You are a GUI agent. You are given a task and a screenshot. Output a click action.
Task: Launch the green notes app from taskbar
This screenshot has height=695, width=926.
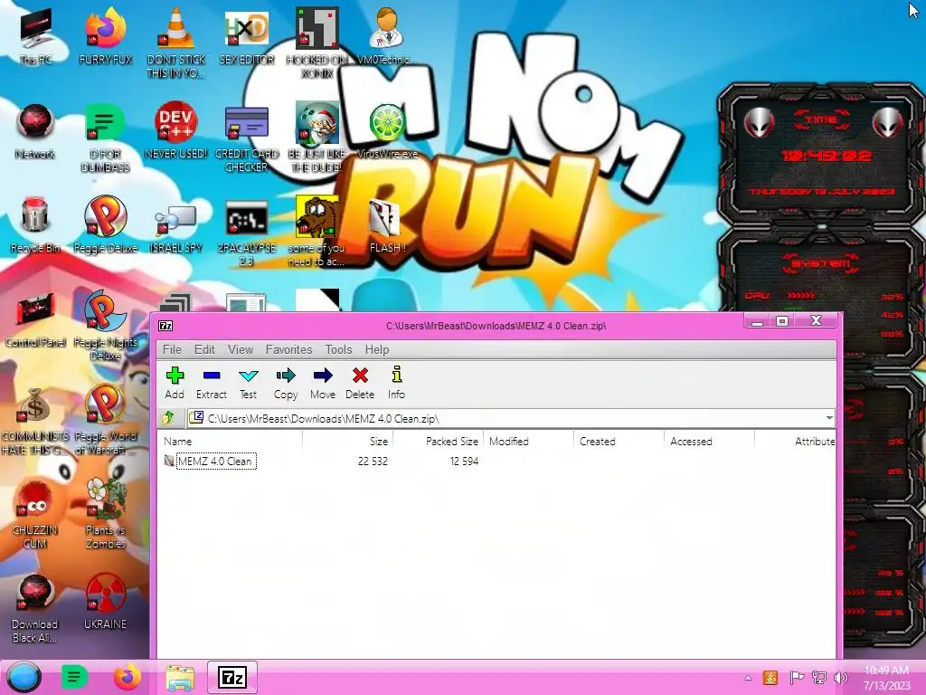pos(74,677)
